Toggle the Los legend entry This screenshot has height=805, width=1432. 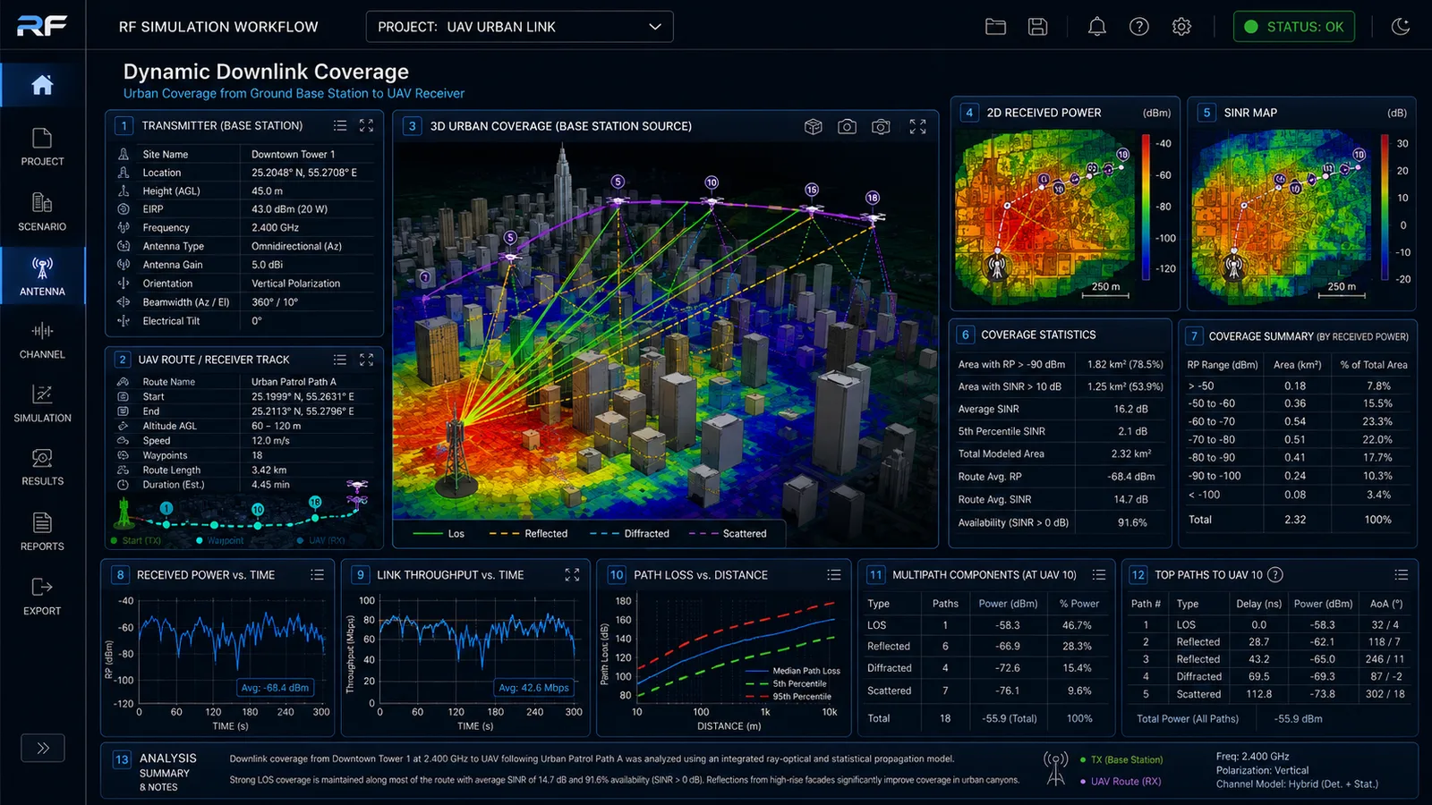[439, 534]
